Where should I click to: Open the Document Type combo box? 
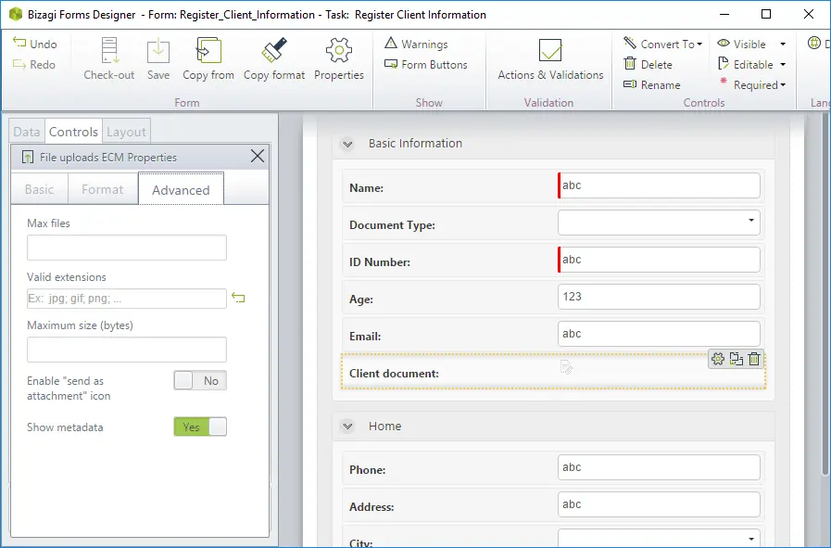(659, 223)
